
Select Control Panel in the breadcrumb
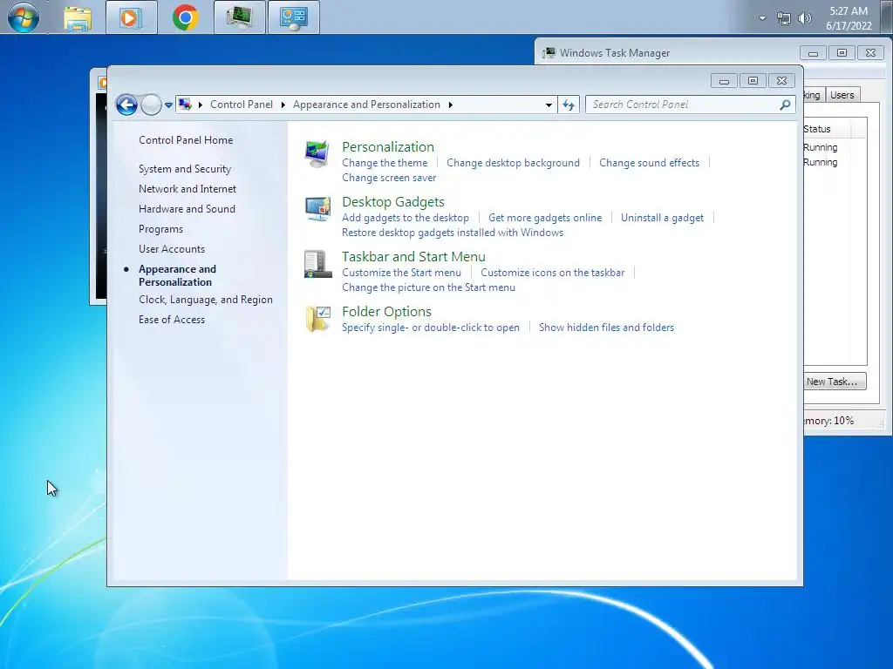tap(242, 105)
